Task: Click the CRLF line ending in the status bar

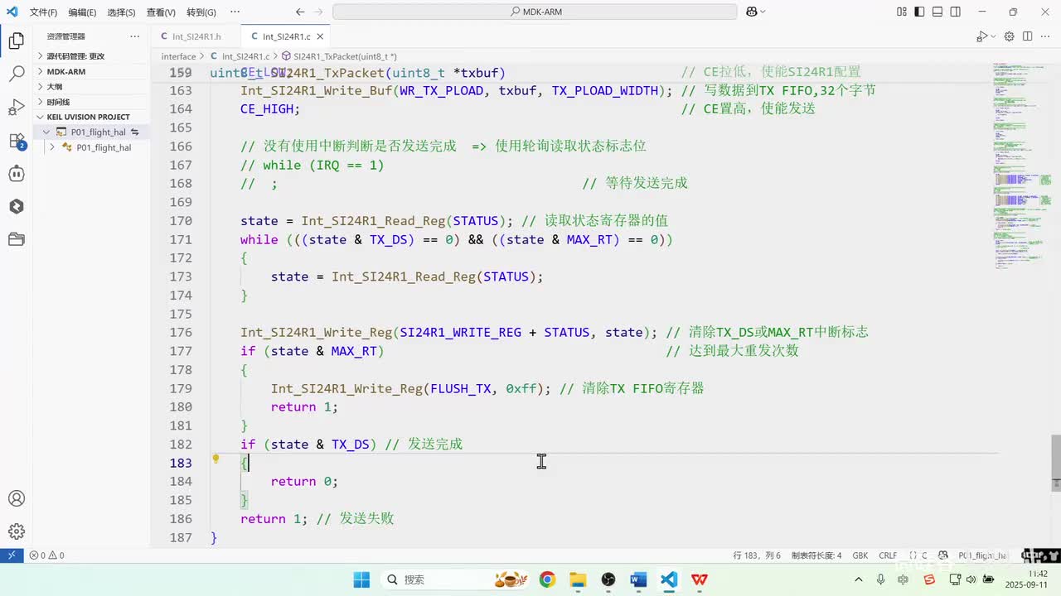Action: click(888, 555)
